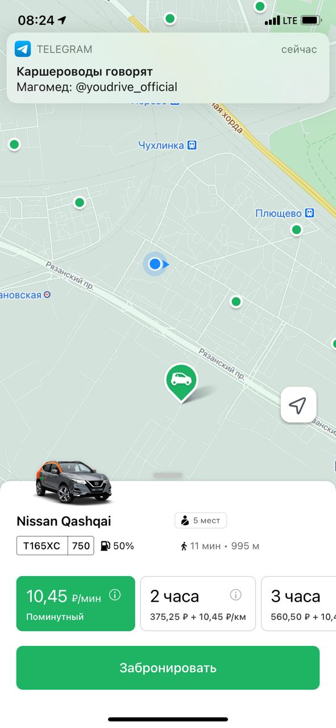This screenshot has width=336, height=728.
Task: Tap the T165XC 750 license plate
Action: [55, 546]
